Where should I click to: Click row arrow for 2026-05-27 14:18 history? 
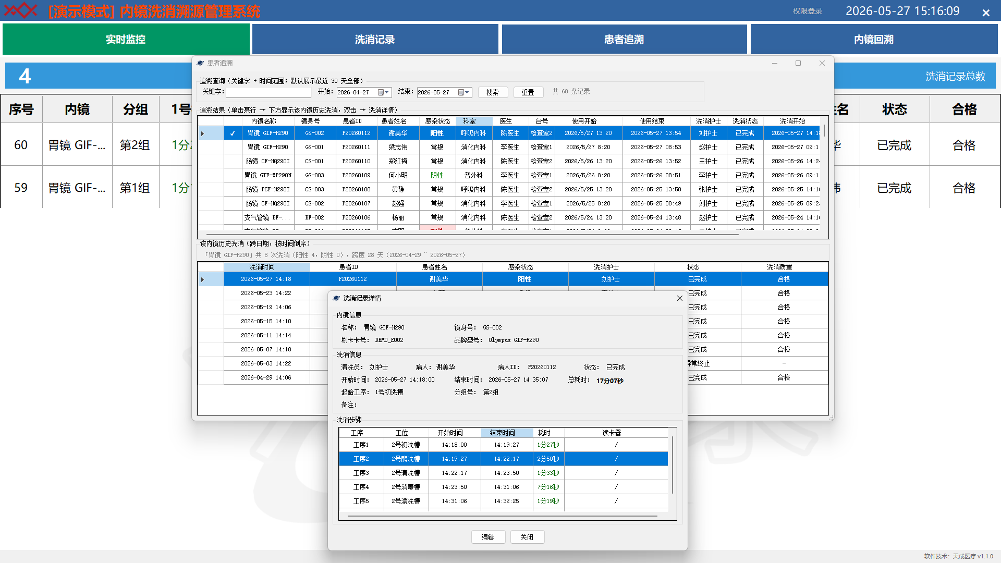tap(203, 279)
